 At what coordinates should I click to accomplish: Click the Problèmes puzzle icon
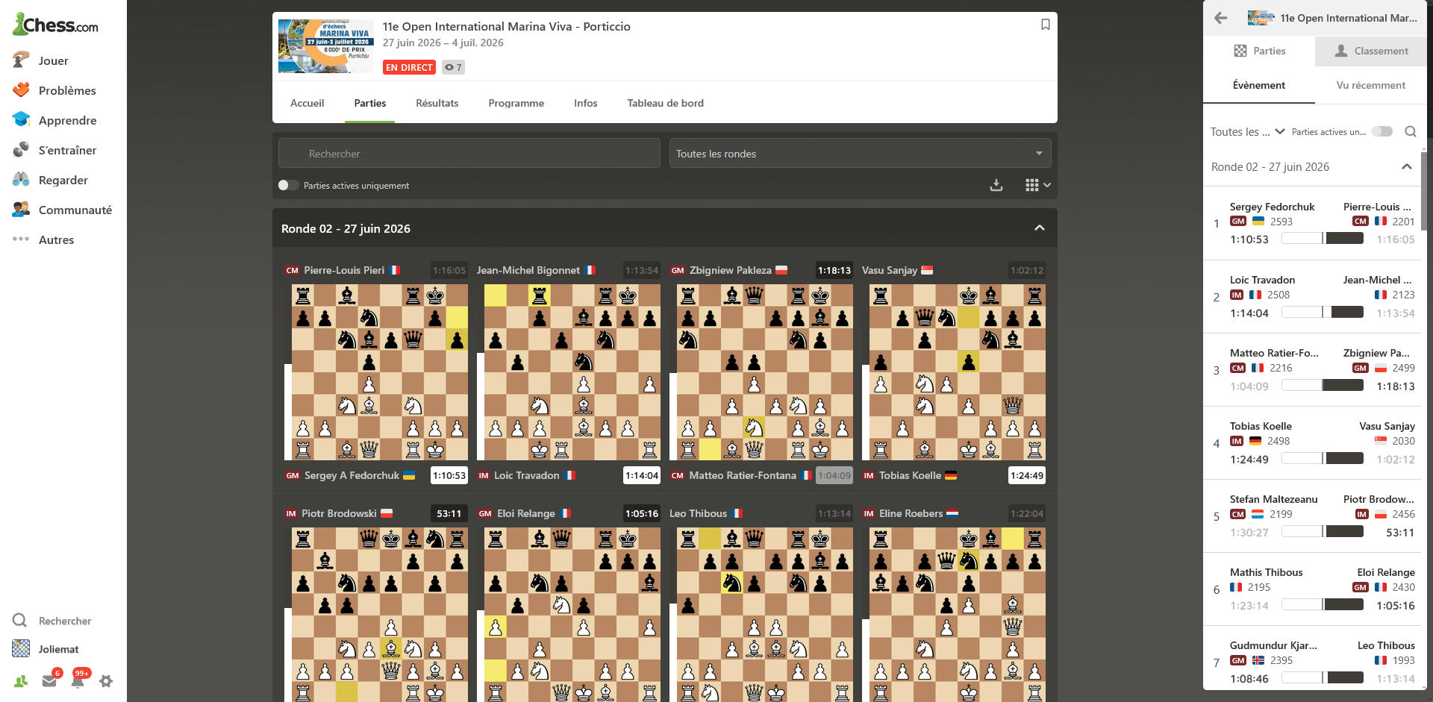tap(21, 90)
